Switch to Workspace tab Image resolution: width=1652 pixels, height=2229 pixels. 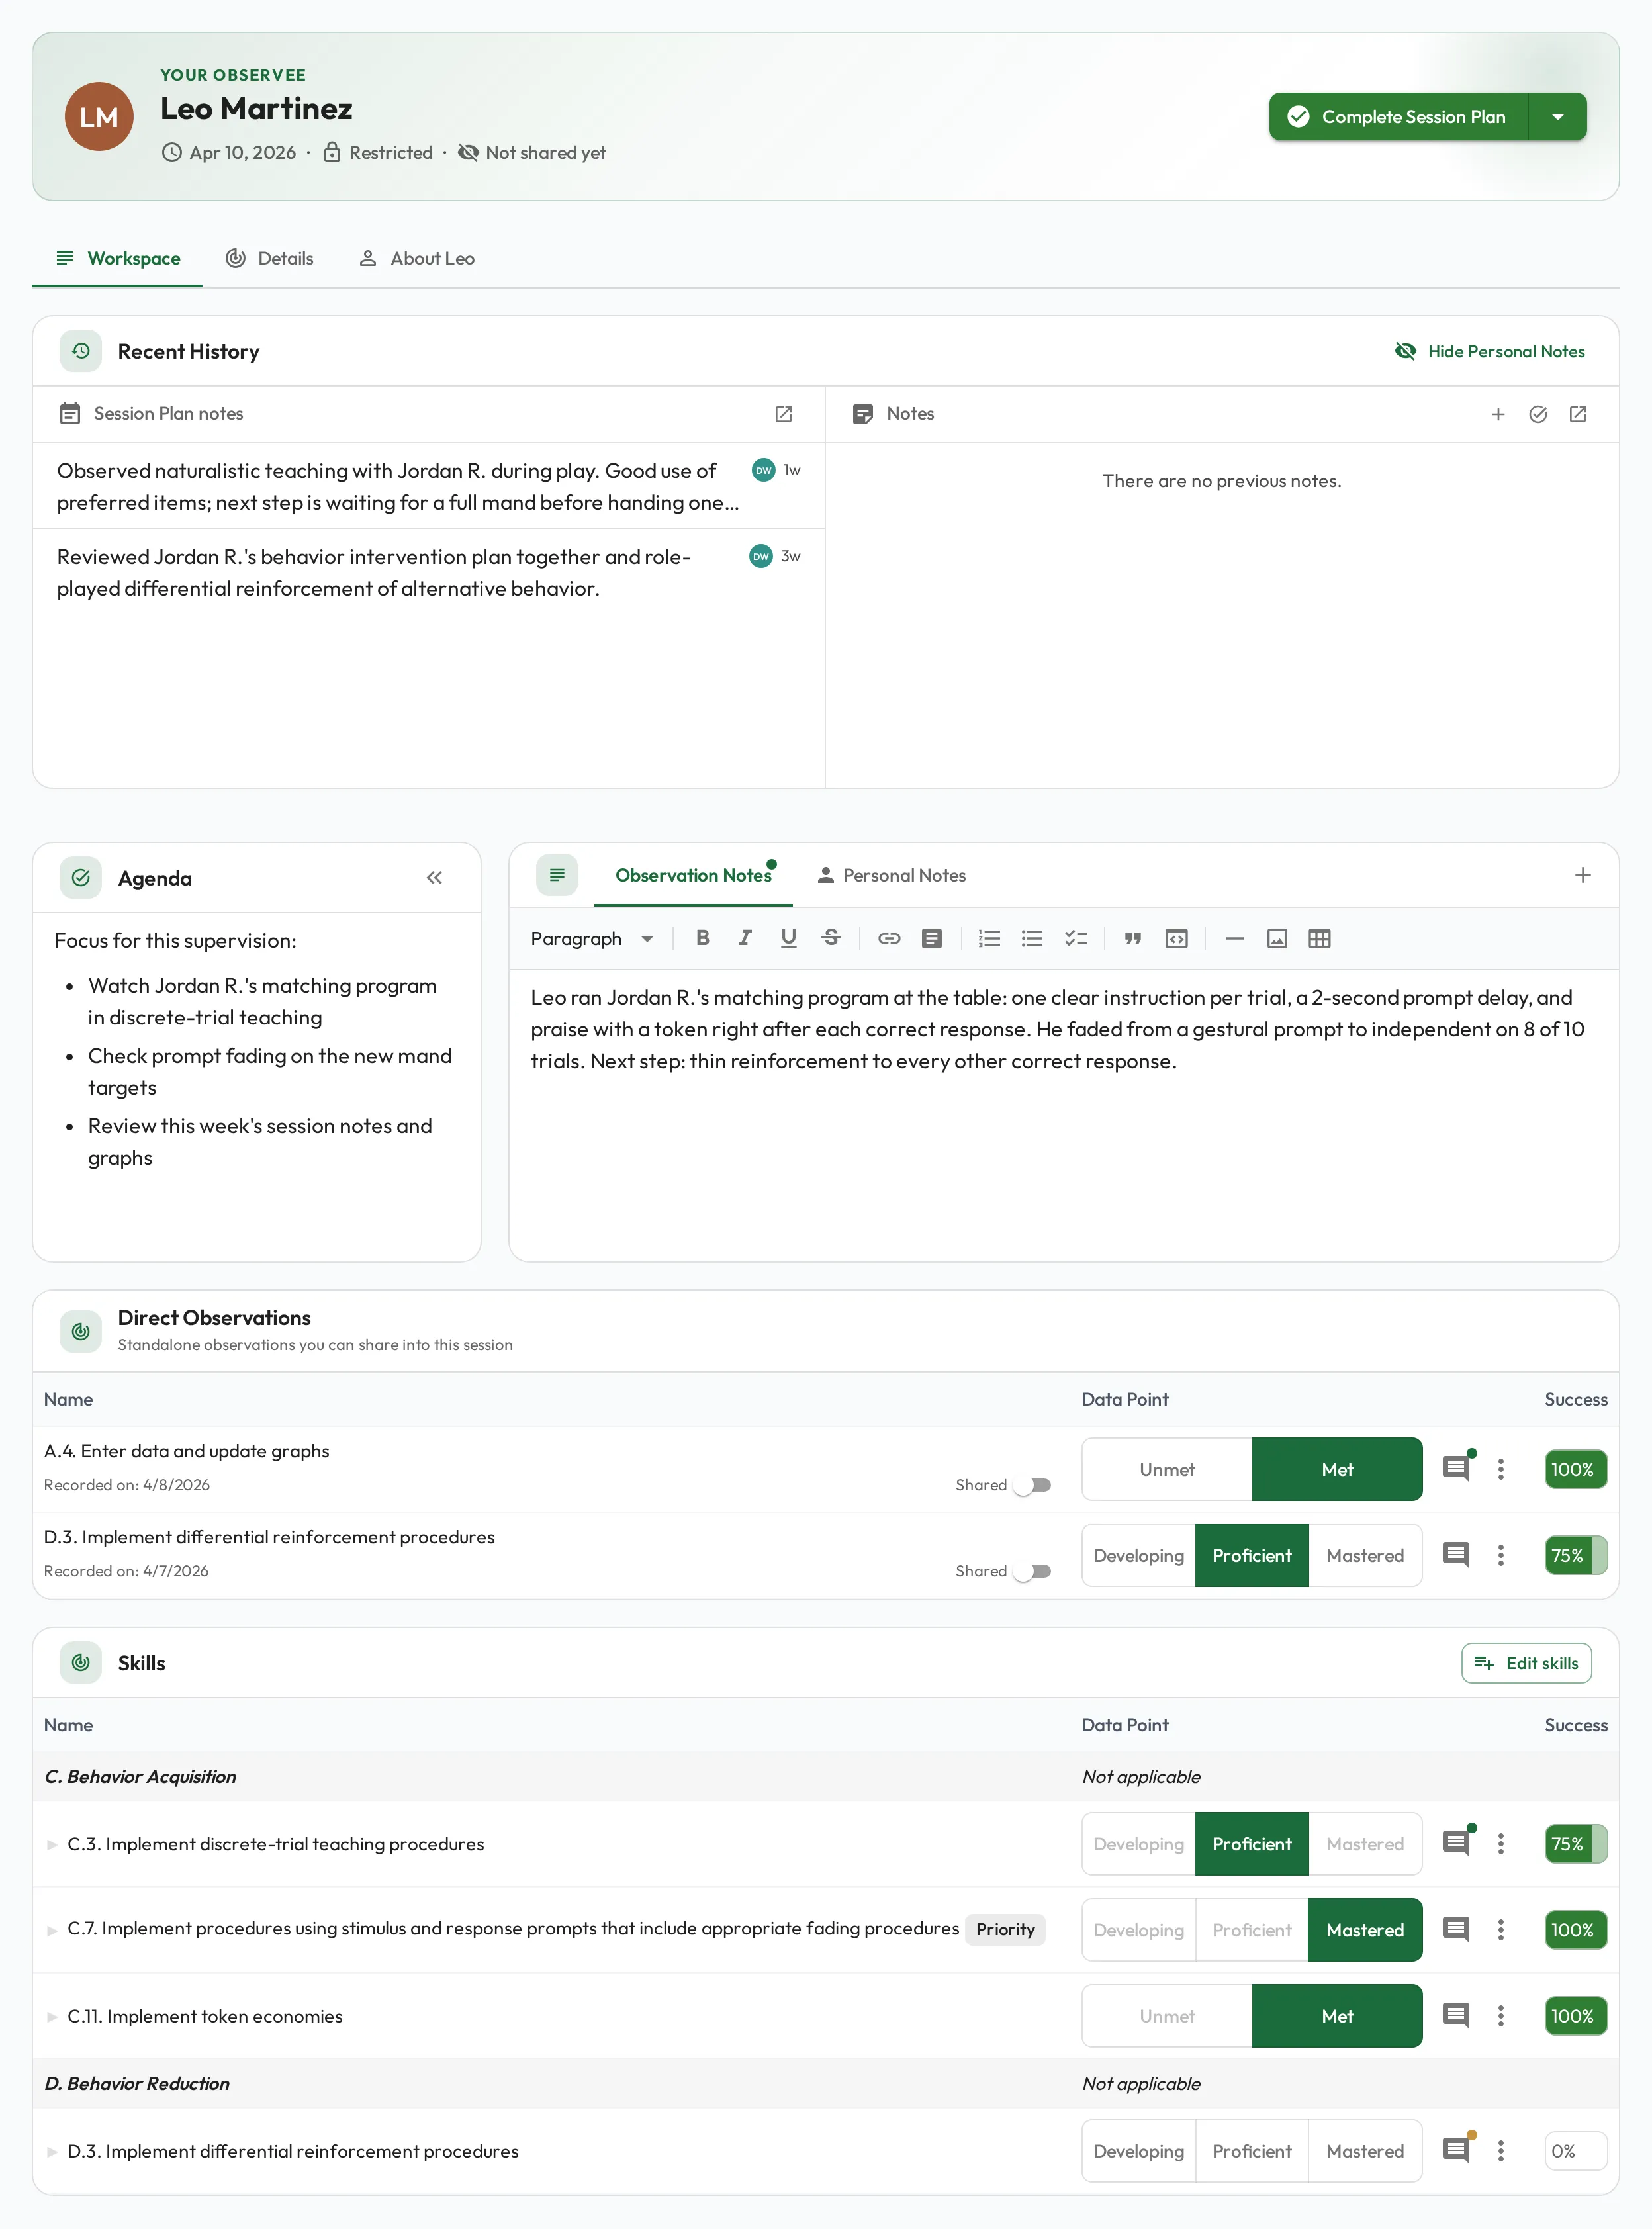[118, 258]
